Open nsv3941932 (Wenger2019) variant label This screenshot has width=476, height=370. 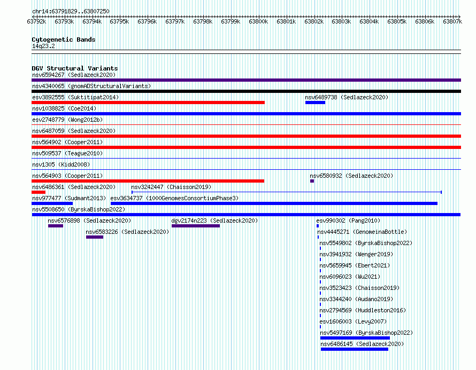(x=356, y=254)
